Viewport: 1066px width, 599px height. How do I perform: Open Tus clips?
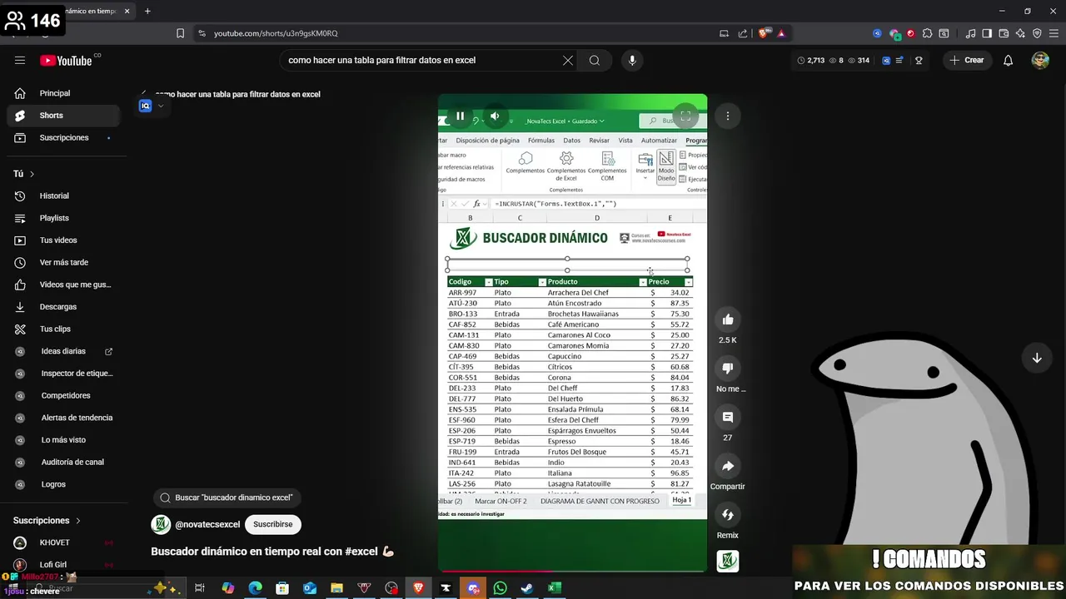point(64,329)
